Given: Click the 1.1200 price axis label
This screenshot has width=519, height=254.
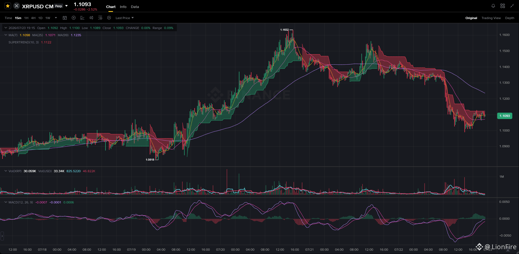Looking at the screenshot, I should tap(504, 99).
